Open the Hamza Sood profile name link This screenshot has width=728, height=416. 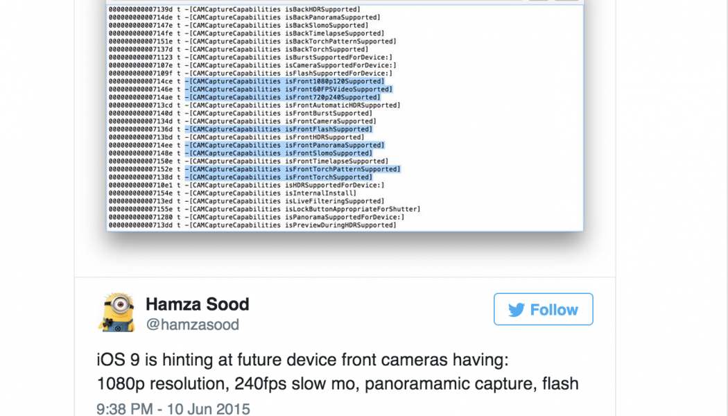(197, 304)
